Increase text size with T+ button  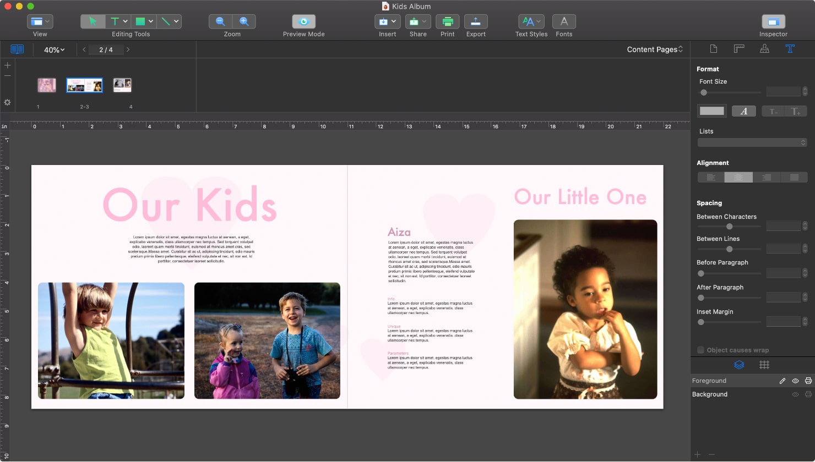(x=796, y=111)
